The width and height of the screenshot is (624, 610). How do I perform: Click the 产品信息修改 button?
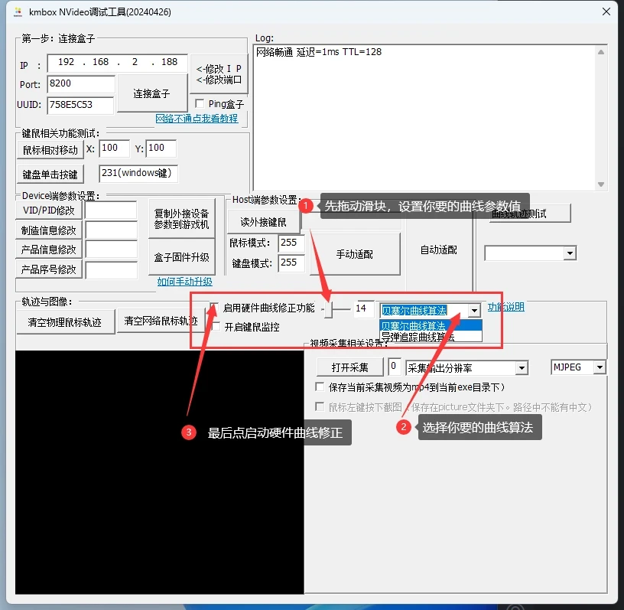[48, 250]
